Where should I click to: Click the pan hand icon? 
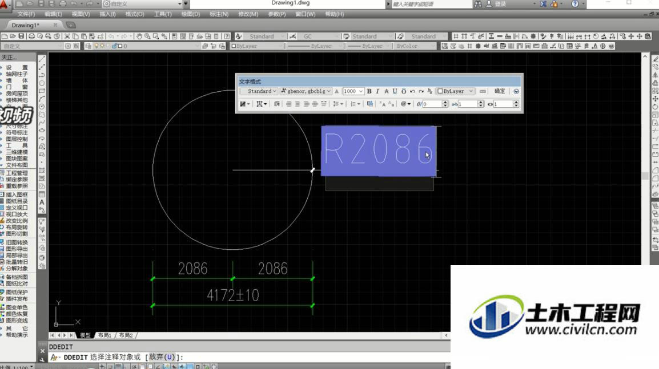pyautogui.click(x=139, y=37)
